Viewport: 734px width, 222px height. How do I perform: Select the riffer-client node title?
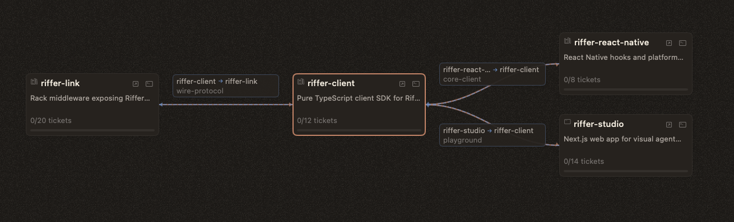331,83
